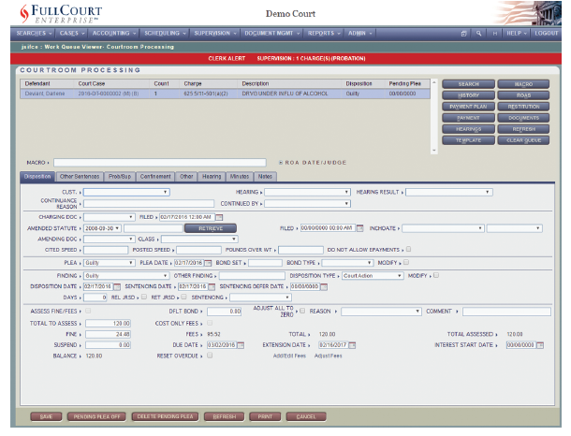Check the Reset Overdue box

210,356
